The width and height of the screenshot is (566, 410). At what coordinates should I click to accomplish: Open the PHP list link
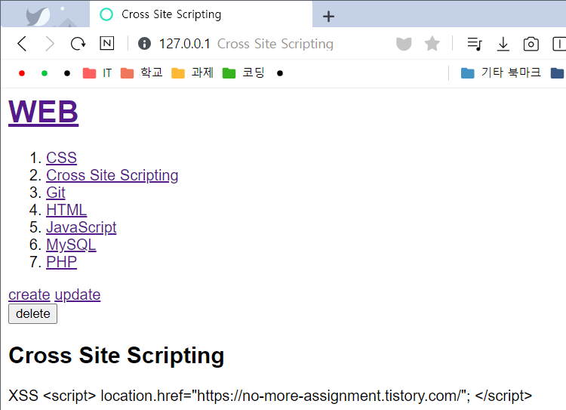pyautogui.click(x=61, y=262)
